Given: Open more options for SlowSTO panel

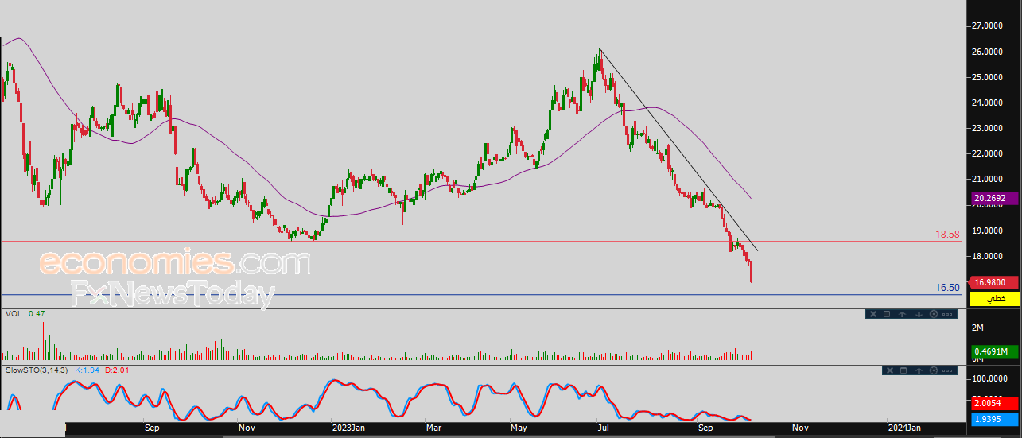Looking at the screenshot, I should pyautogui.click(x=947, y=370).
